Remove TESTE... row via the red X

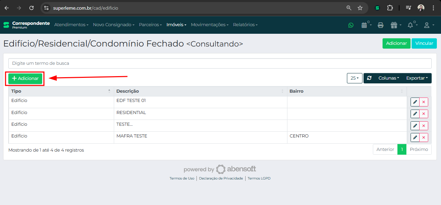tap(423, 125)
